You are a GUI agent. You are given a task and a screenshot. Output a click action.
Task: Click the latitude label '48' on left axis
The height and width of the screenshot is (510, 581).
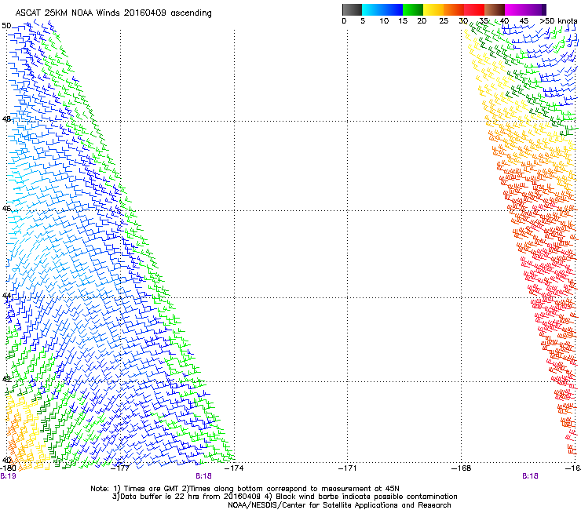(x=6, y=119)
